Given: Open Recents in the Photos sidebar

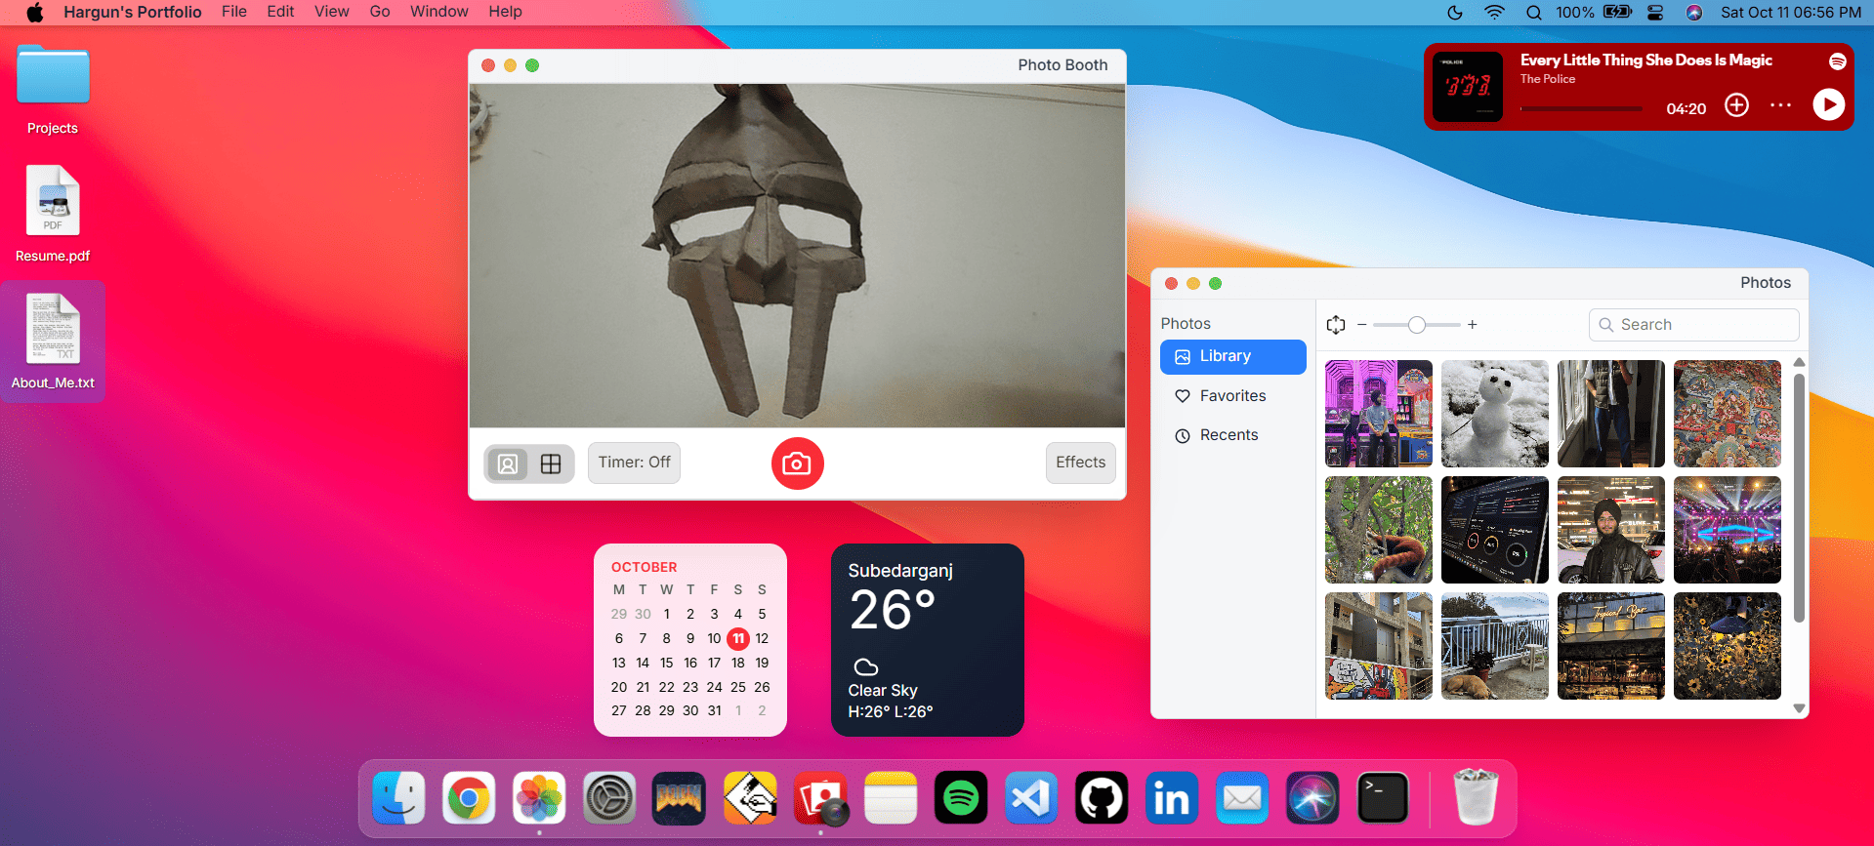Looking at the screenshot, I should [x=1229, y=435].
